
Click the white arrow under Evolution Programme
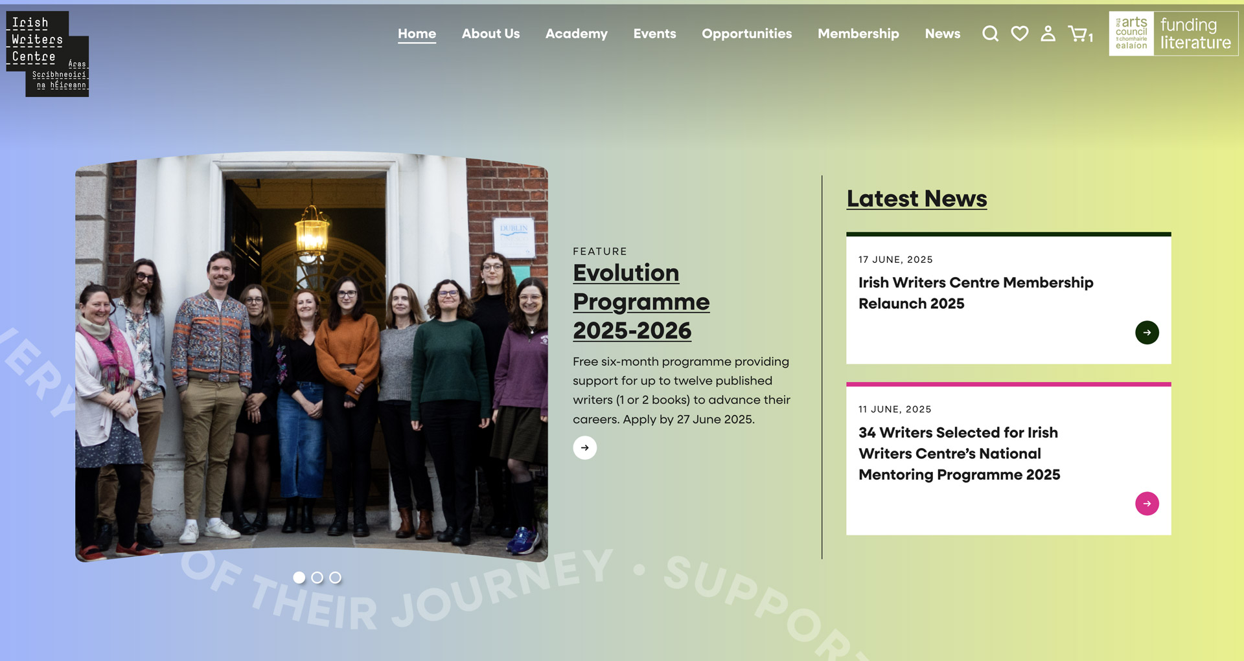coord(584,447)
